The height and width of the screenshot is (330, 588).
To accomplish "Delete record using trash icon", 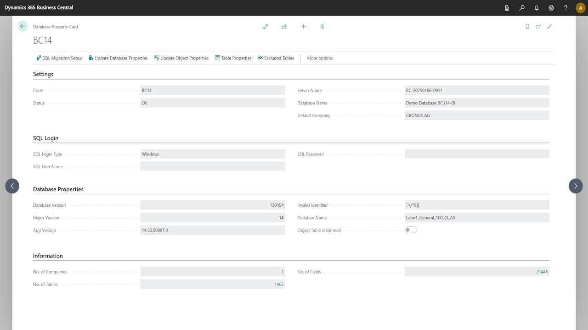I will click(x=322, y=27).
